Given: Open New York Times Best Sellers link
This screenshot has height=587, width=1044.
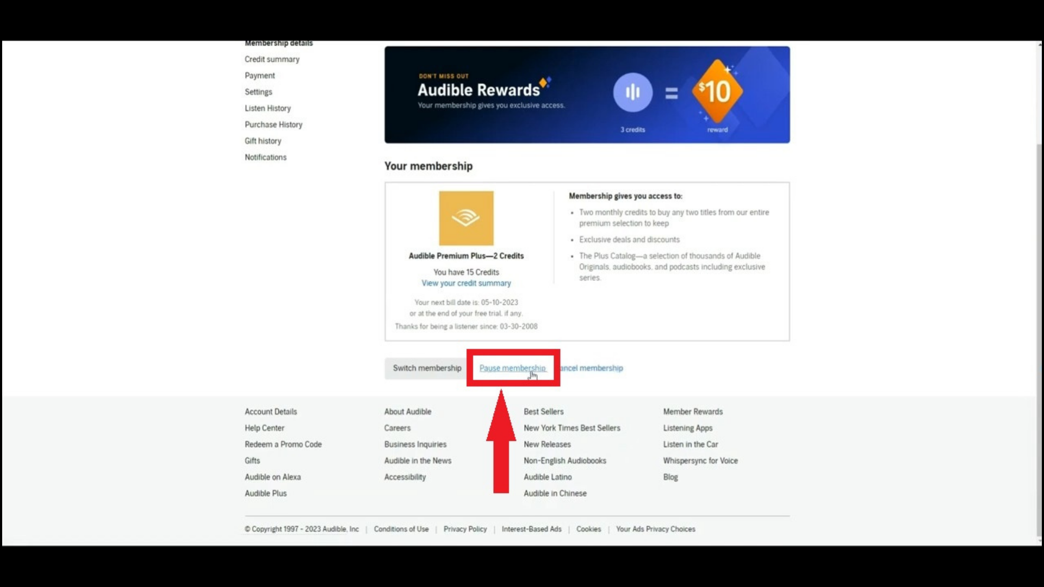Looking at the screenshot, I should pos(571,428).
